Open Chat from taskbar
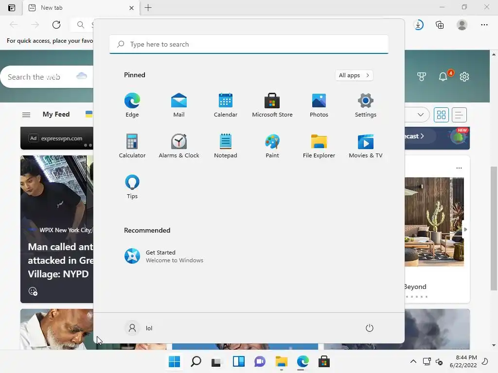498x373 pixels. tap(260, 361)
